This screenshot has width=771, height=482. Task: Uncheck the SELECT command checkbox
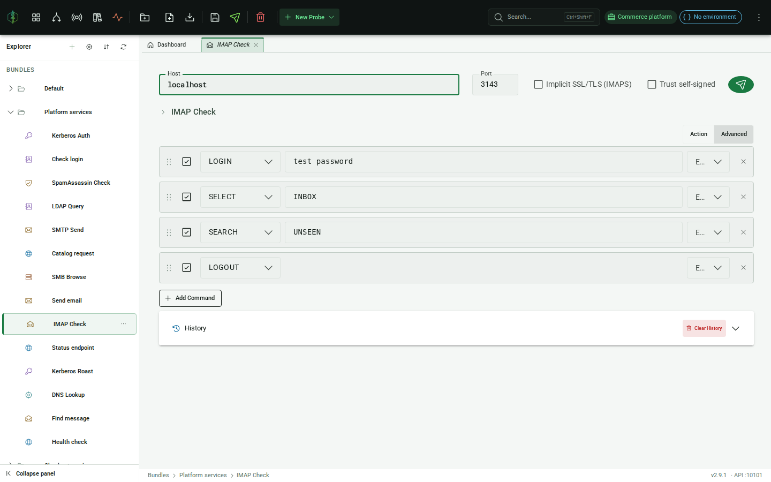[x=186, y=197]
